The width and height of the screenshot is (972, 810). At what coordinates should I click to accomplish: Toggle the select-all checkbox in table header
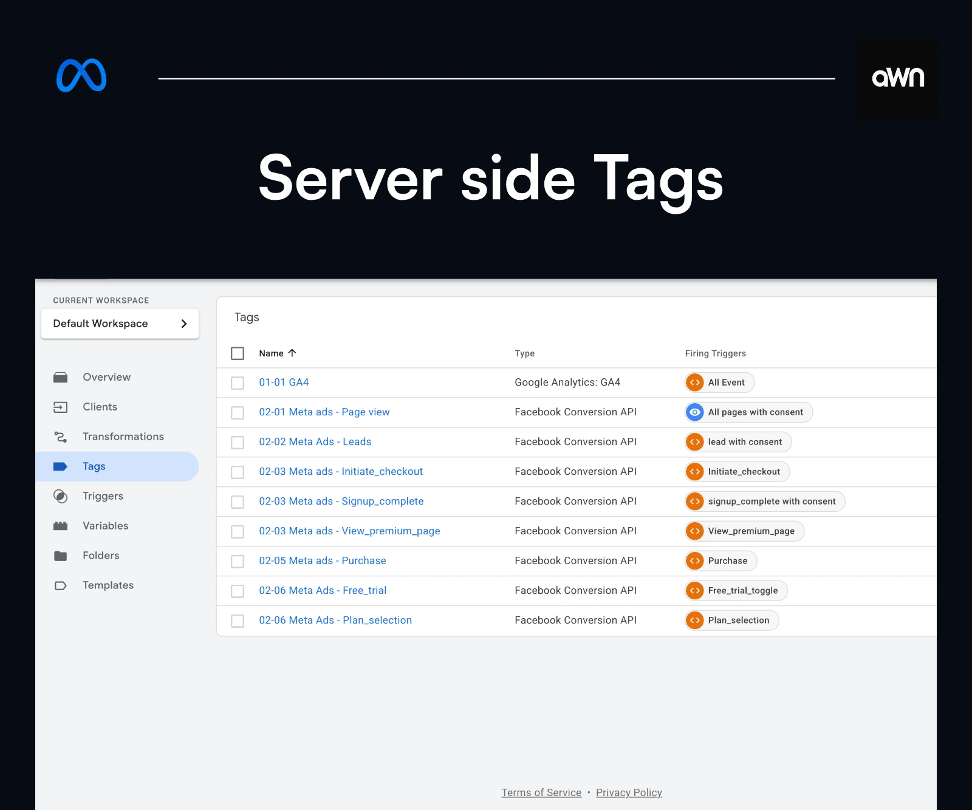pos(238,353)
